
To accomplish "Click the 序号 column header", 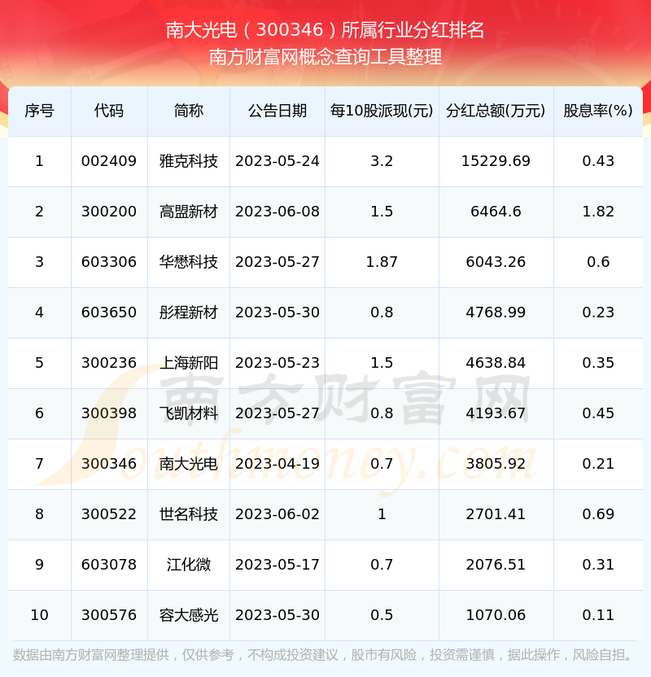I will click(39, 111).
